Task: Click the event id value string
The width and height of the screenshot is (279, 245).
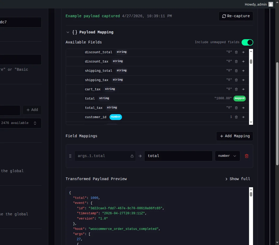Action: pyautogui.click(x=125, y=208)
